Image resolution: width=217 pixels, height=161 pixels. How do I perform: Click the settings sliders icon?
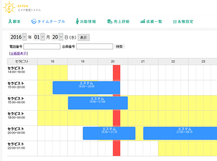175,22
